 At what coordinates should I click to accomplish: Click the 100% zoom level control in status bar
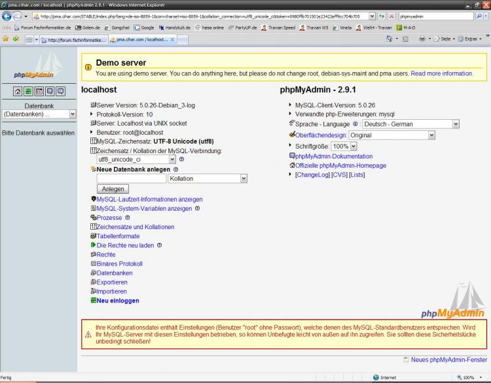click(x=469, y=377)
